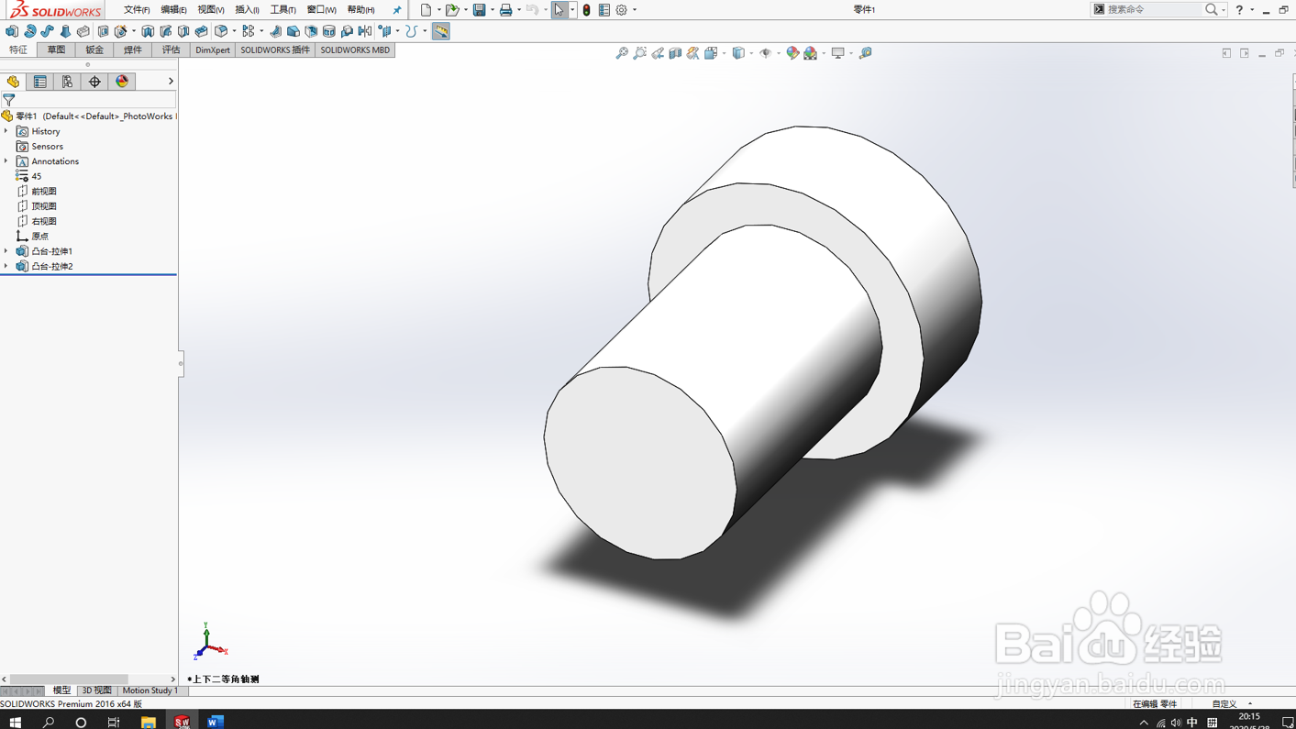This screenshot has height=729, width=1296.
Task: Expand the 凸台-拉伸1 feature node
Action: coord(7,250)
